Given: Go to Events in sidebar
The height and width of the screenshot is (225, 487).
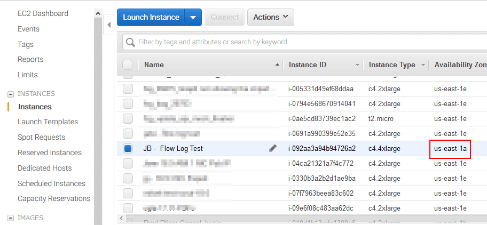Looking at the screenshot, I should (x=29, y=29).
